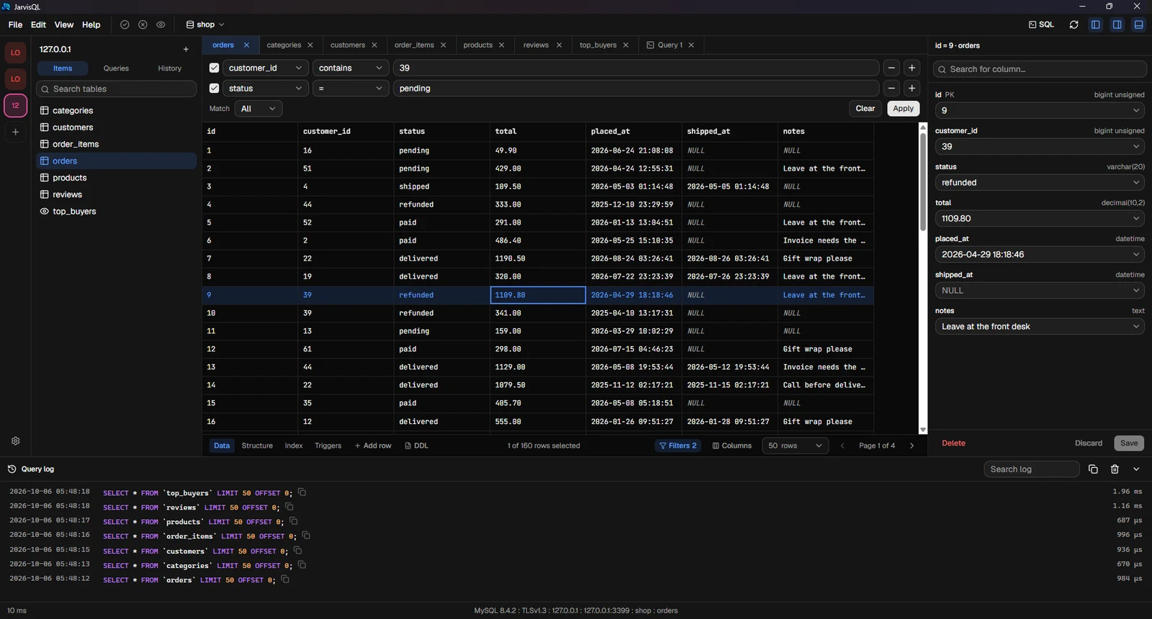
Task: Open the SQL editor button
Action: tap(1041, 24)
